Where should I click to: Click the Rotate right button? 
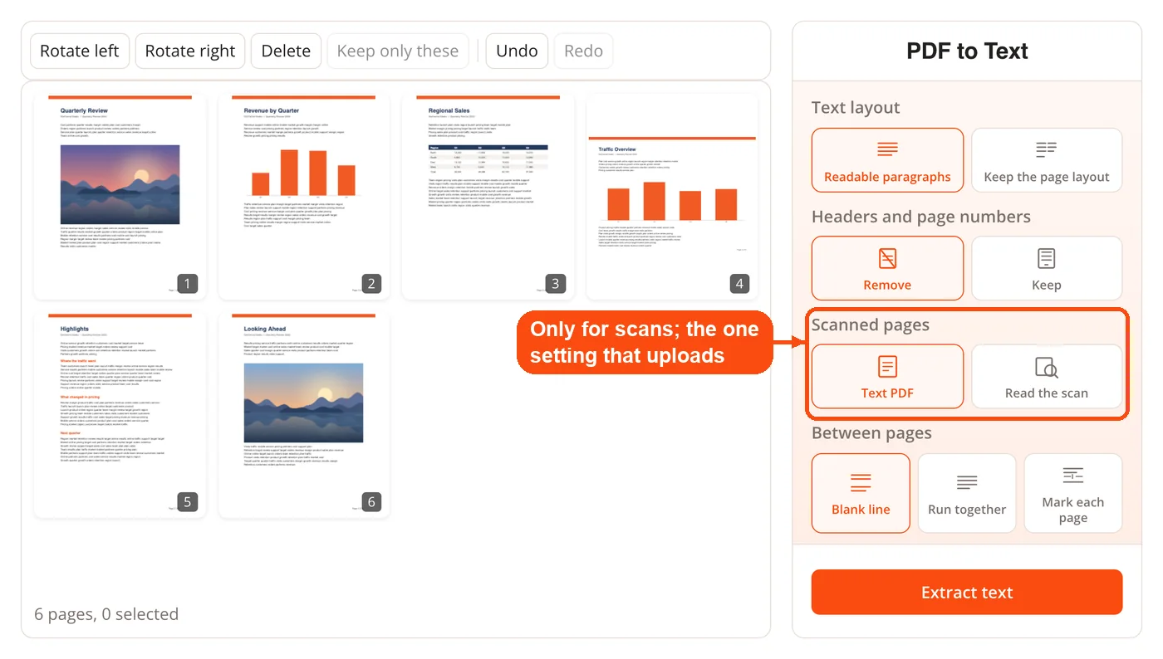tap(190, 51)
